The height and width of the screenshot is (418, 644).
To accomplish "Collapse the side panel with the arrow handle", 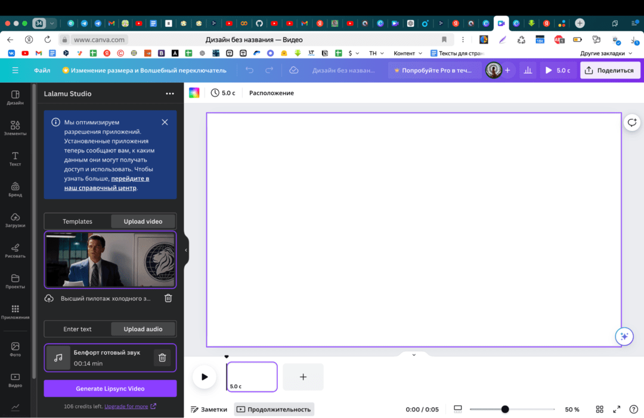I will point(186,250).
